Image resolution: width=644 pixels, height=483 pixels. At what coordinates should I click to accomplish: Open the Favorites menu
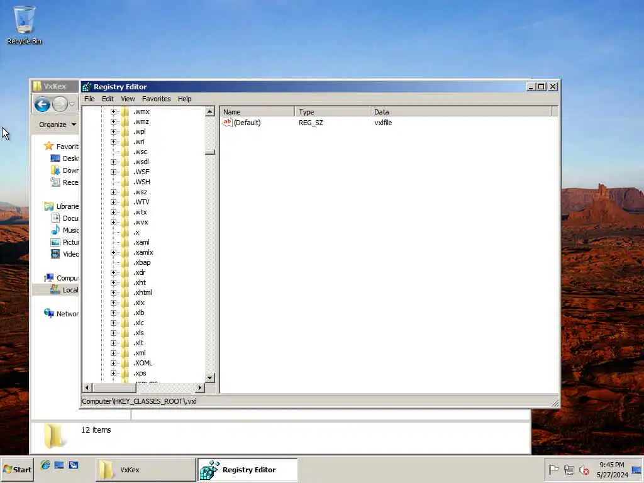[156, 99]
